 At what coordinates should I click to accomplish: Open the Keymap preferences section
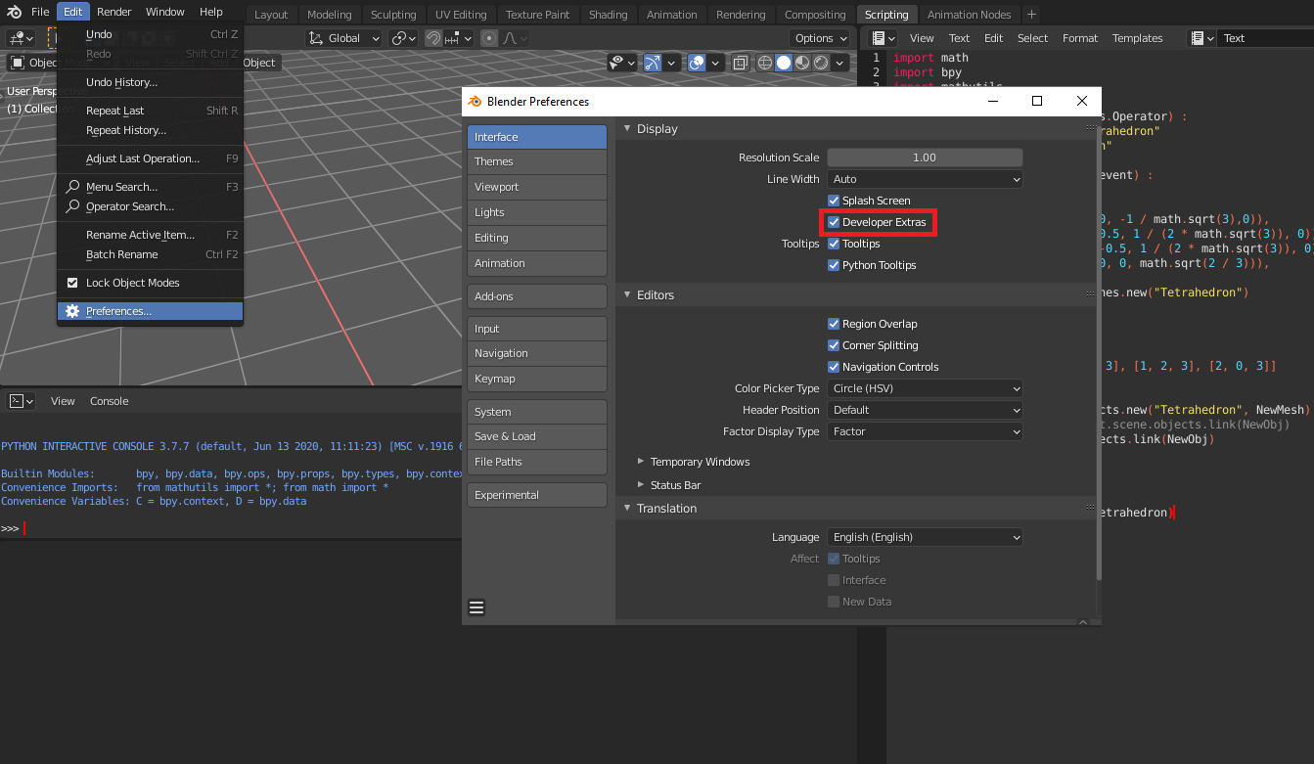coord(537,379)
